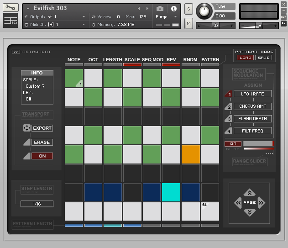This screenshot has height=248, width=288.
Task: Mute the instrument with M button
Action: (x=189, y=23)
